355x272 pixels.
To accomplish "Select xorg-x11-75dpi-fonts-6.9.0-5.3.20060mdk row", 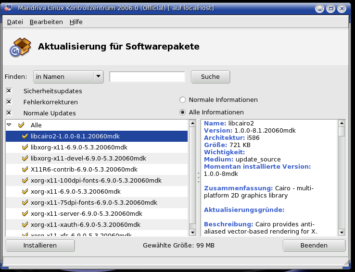I will [x=97, y=203].
